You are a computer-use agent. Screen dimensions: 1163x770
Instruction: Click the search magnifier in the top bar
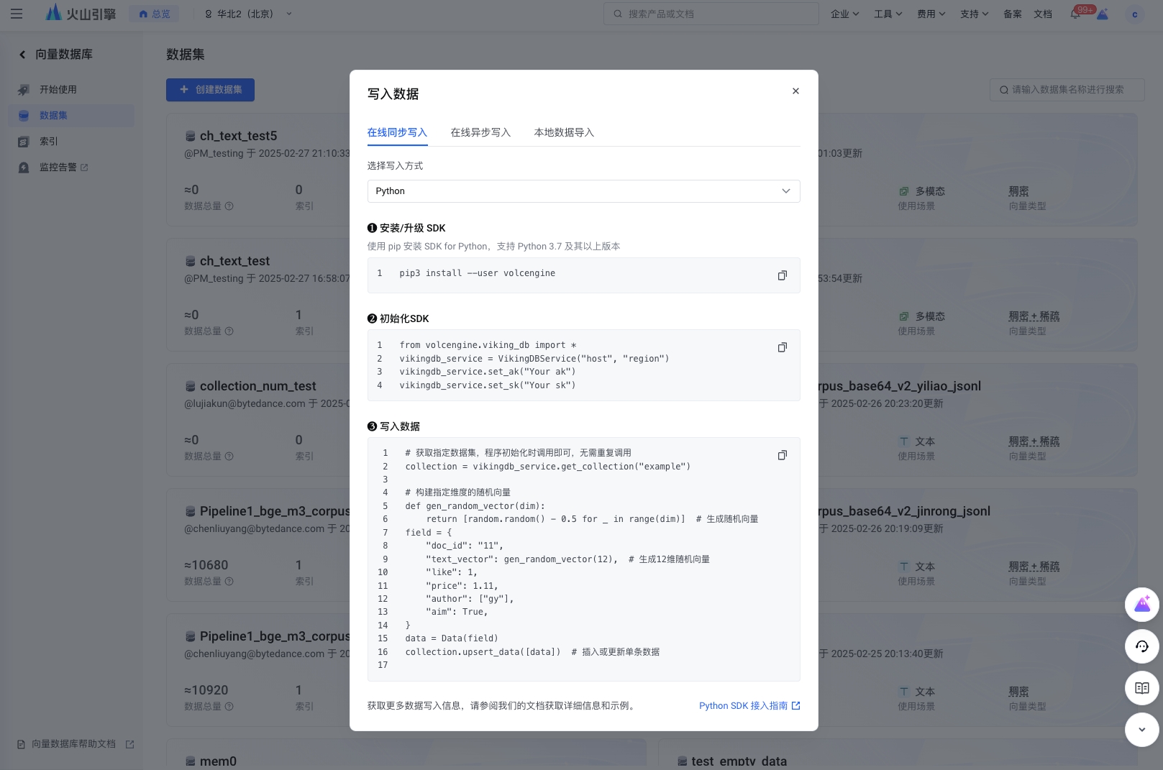click(618, 14)
